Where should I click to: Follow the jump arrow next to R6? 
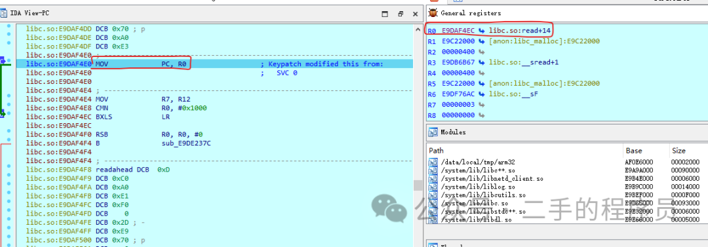tap(482, 94)
